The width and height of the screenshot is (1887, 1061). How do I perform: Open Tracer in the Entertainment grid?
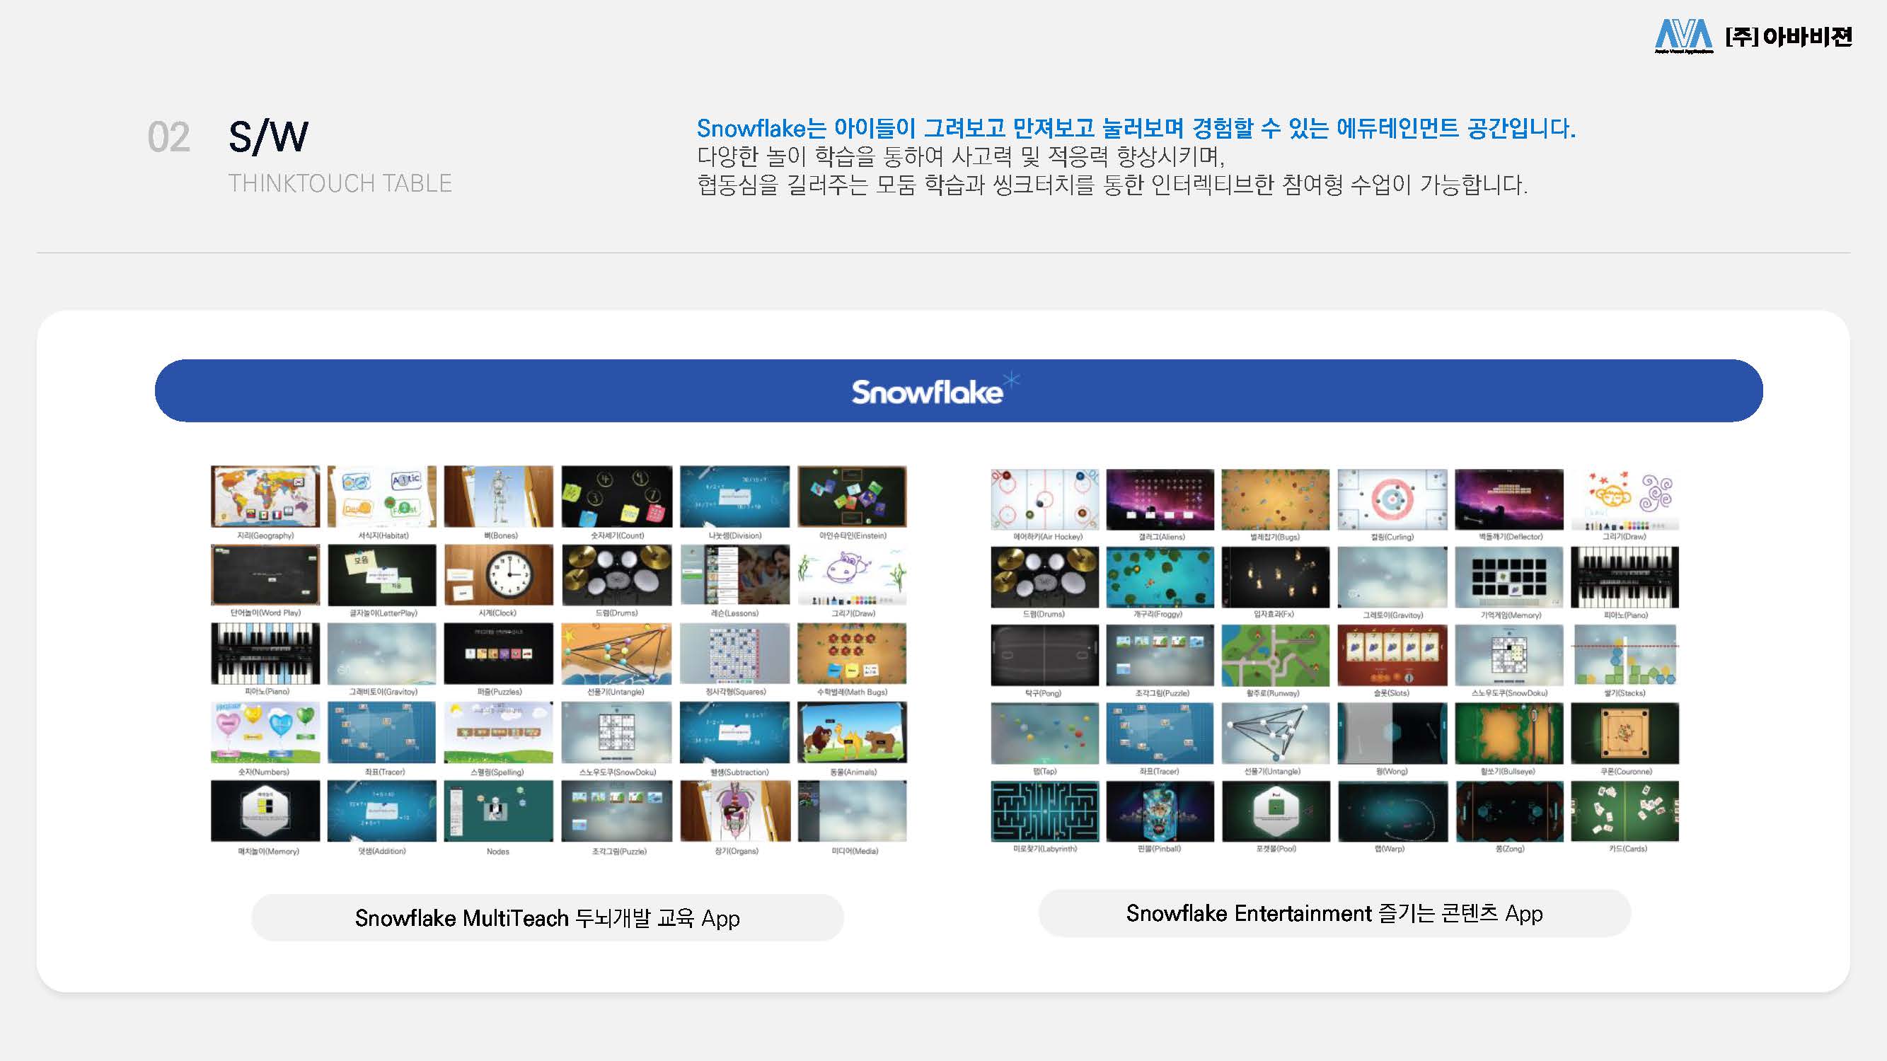tap(1160, 734)
